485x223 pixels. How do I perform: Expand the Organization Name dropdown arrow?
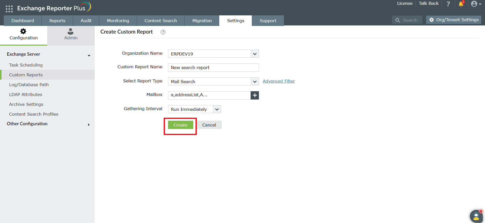[255, 54]
